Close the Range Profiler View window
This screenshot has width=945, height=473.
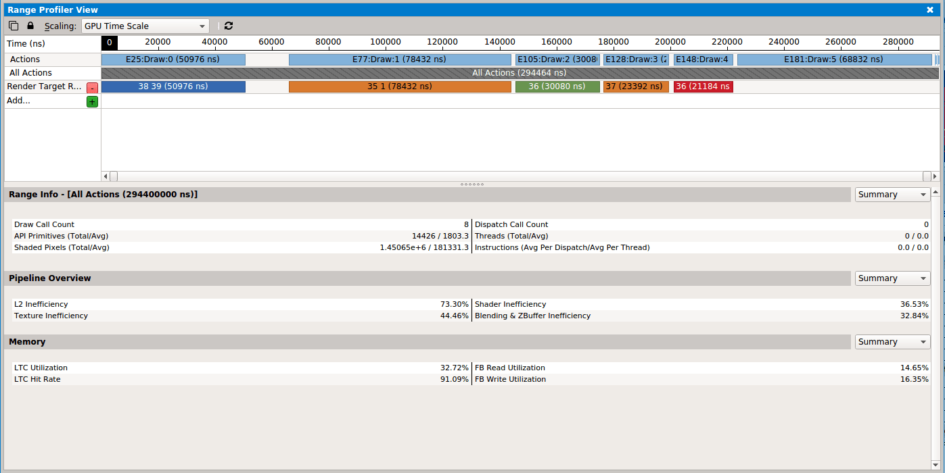(930, 9)
